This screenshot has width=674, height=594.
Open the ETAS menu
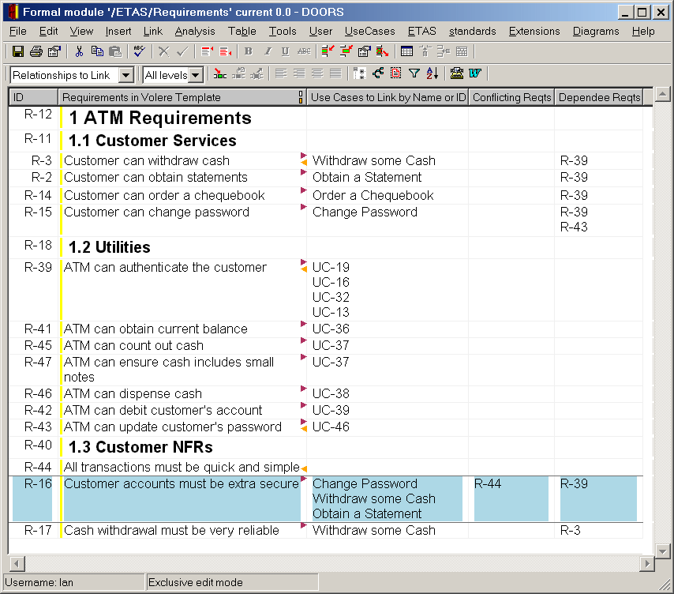point(421,32)
